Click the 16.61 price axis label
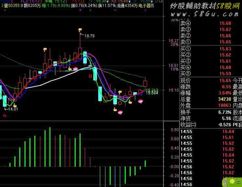242x187 pixels. (x=174, y=66)
